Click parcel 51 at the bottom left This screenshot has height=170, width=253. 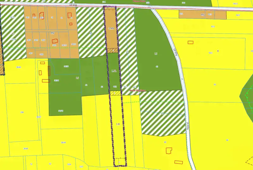(x=31, y=164)
